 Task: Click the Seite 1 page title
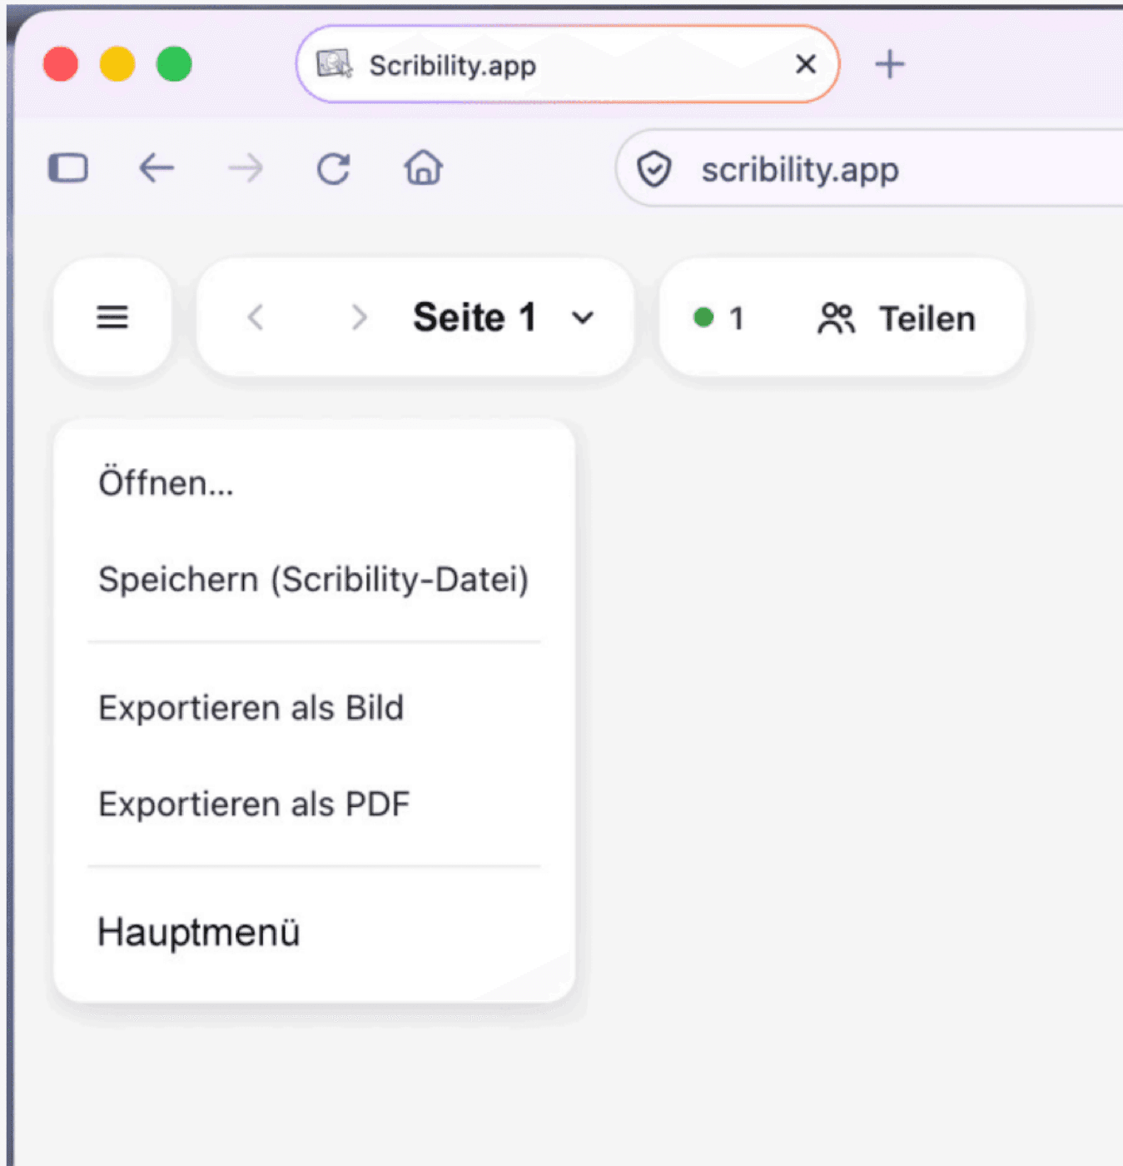[475, 317]
